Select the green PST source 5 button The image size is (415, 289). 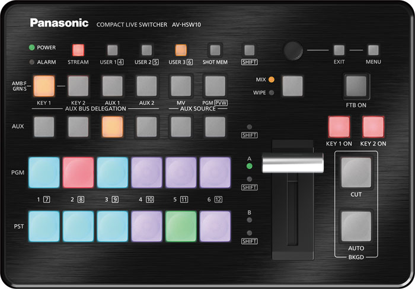tap(181, 227)
